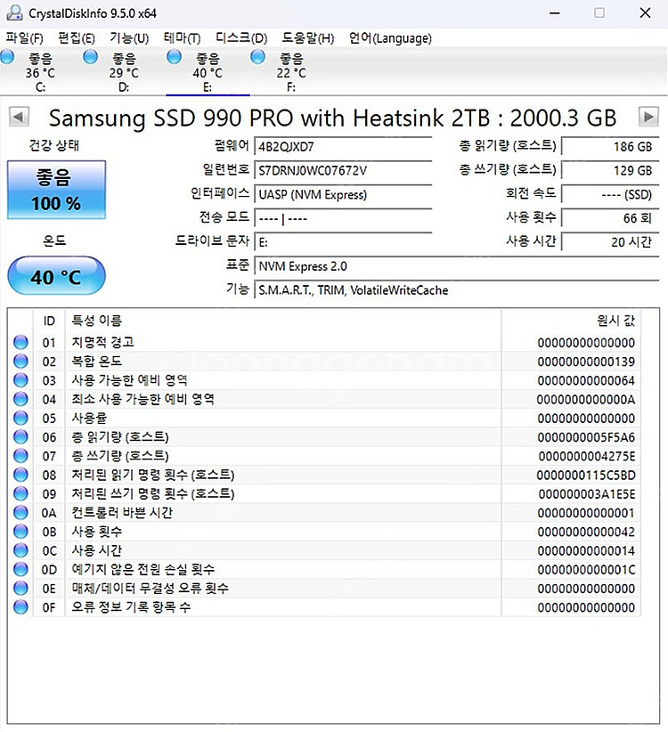Go to next disk with right arrow
The height and width of the screenshot is (732, 668).
[648, 117]
